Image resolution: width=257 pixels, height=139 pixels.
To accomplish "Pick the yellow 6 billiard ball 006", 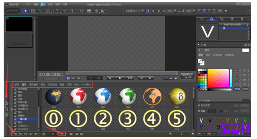I will tap(177, 96).
